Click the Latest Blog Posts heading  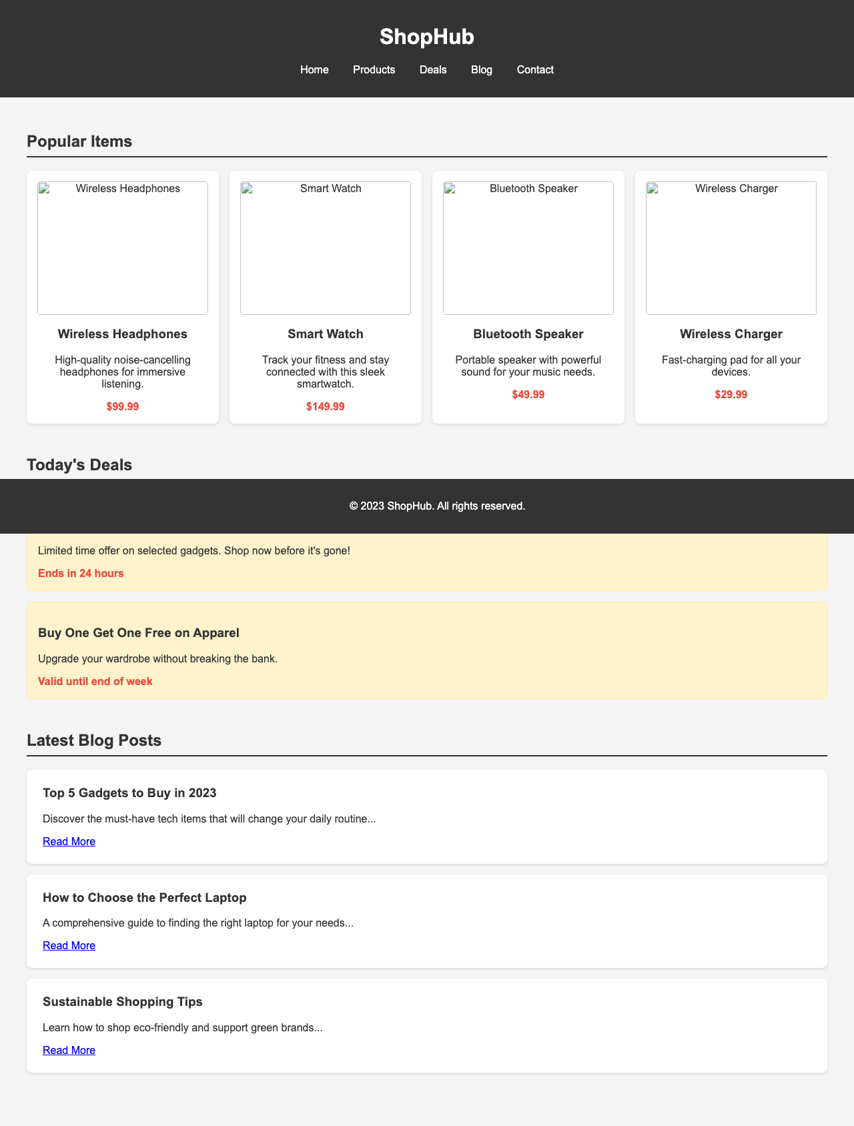pos(94,740)
